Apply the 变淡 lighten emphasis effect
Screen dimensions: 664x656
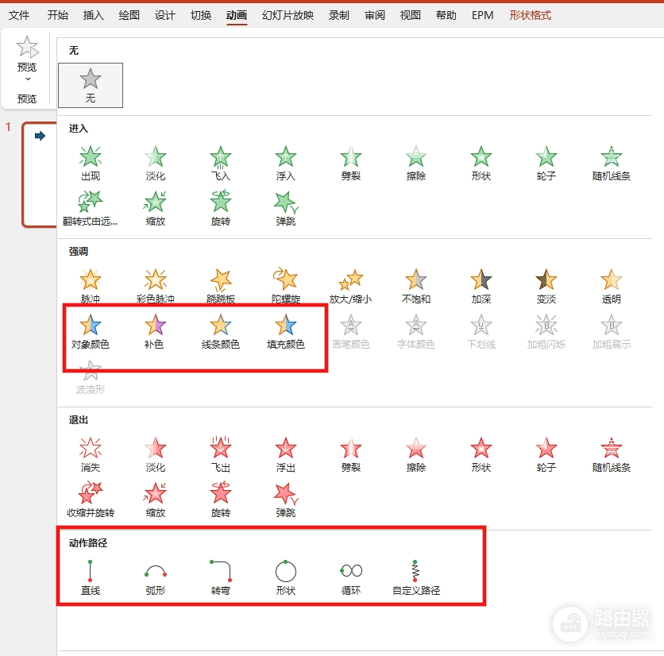tap(546, 286)
